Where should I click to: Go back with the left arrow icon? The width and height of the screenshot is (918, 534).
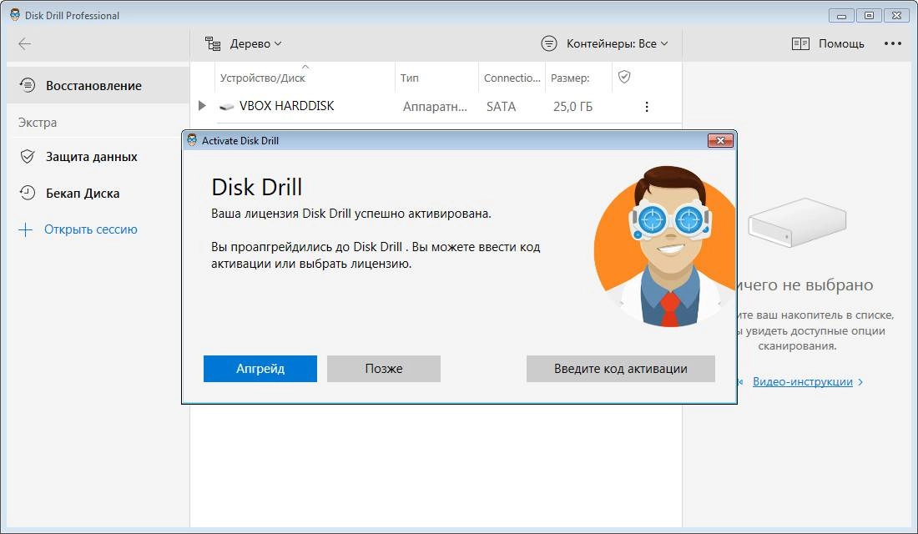24,44
